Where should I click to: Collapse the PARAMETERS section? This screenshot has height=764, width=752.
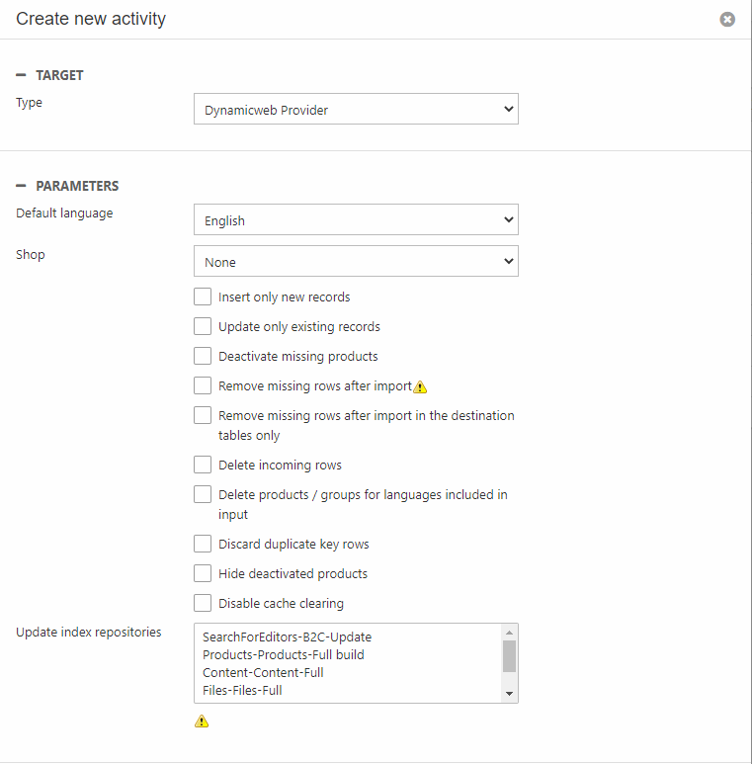[x=22, y=186]
